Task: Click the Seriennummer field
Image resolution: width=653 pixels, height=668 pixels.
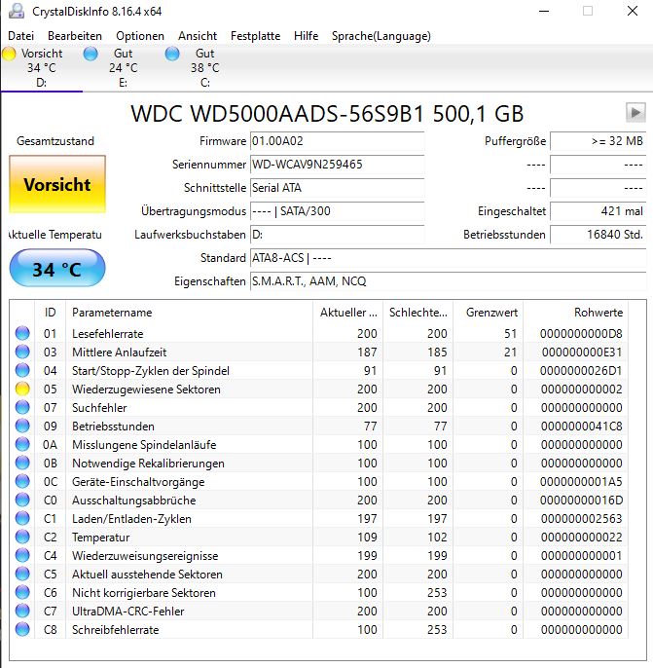Action: pyautogui.click(x=337, y=165)
